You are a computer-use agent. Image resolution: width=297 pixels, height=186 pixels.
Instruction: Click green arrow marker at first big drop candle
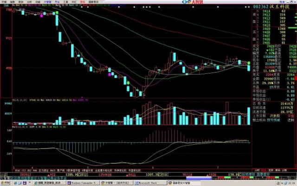point(57,13)
